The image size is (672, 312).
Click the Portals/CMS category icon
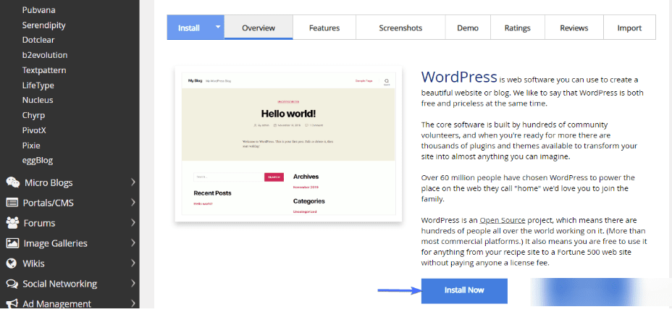(x=12, y=202)
